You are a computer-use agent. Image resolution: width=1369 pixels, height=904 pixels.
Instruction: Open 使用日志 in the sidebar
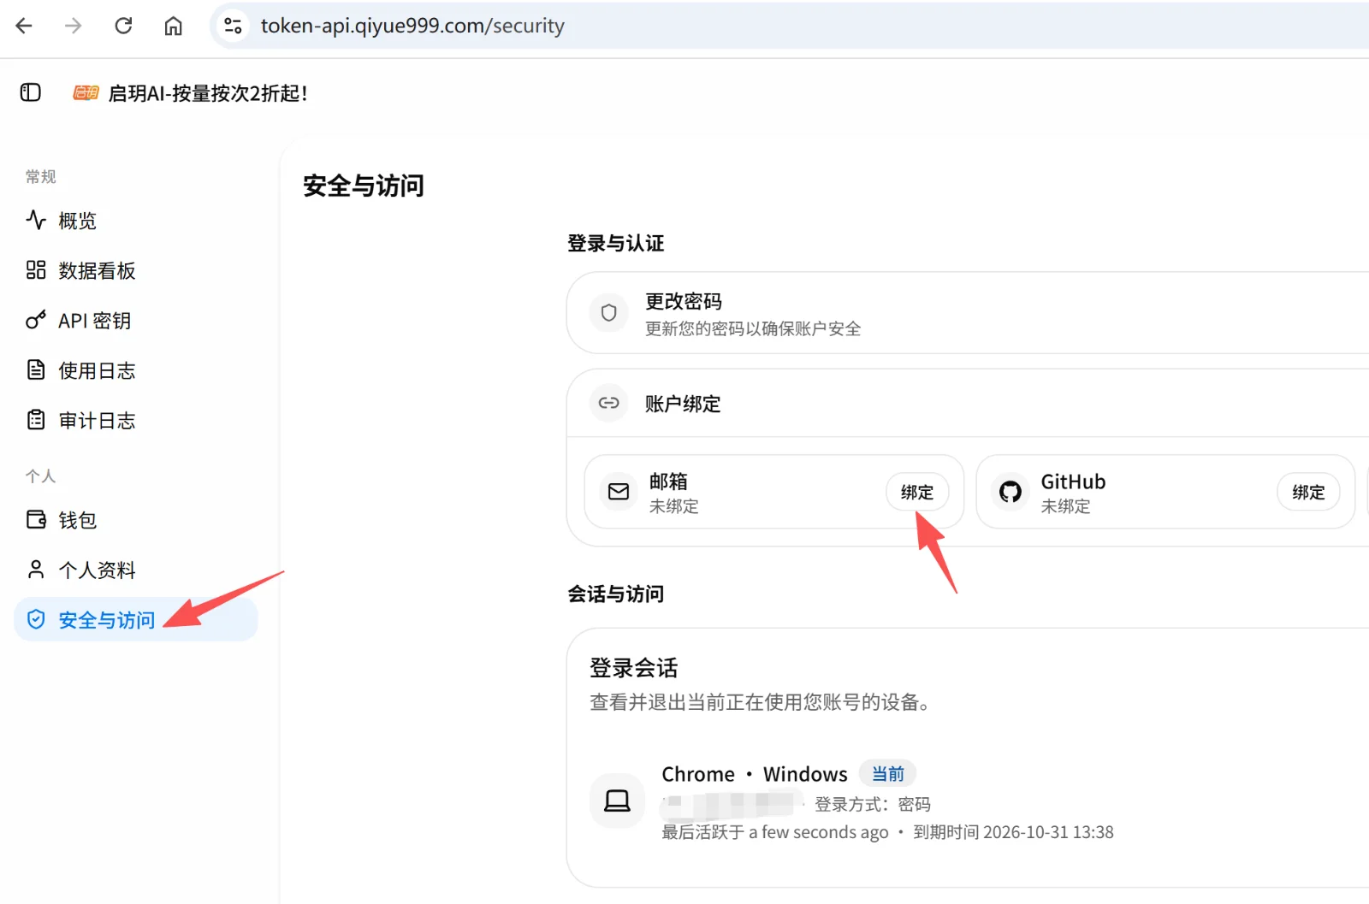point(97,370)
